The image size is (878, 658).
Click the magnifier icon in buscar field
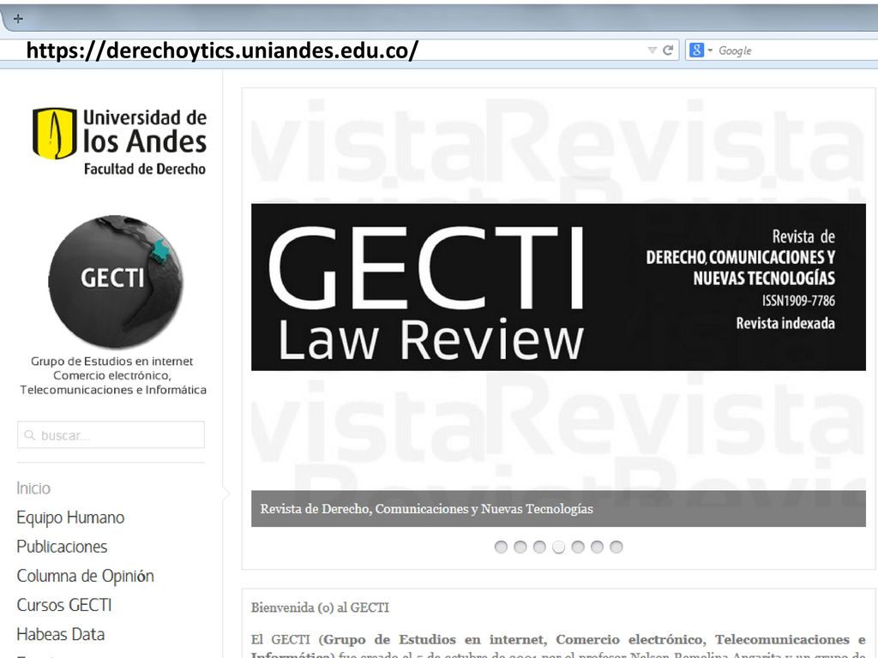pyautogui.click(x=30, y=434)
